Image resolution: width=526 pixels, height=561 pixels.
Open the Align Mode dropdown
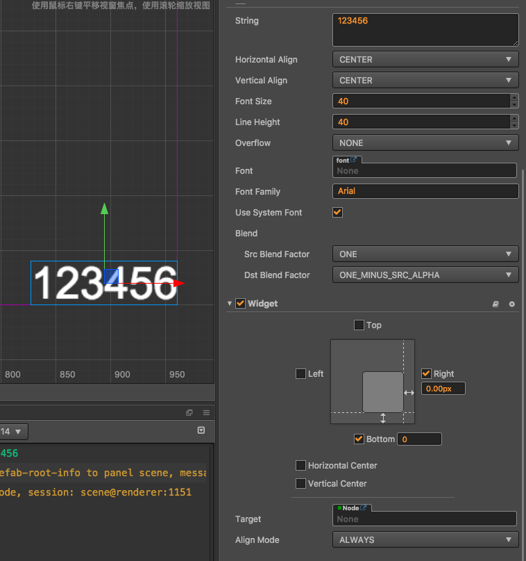425,539
